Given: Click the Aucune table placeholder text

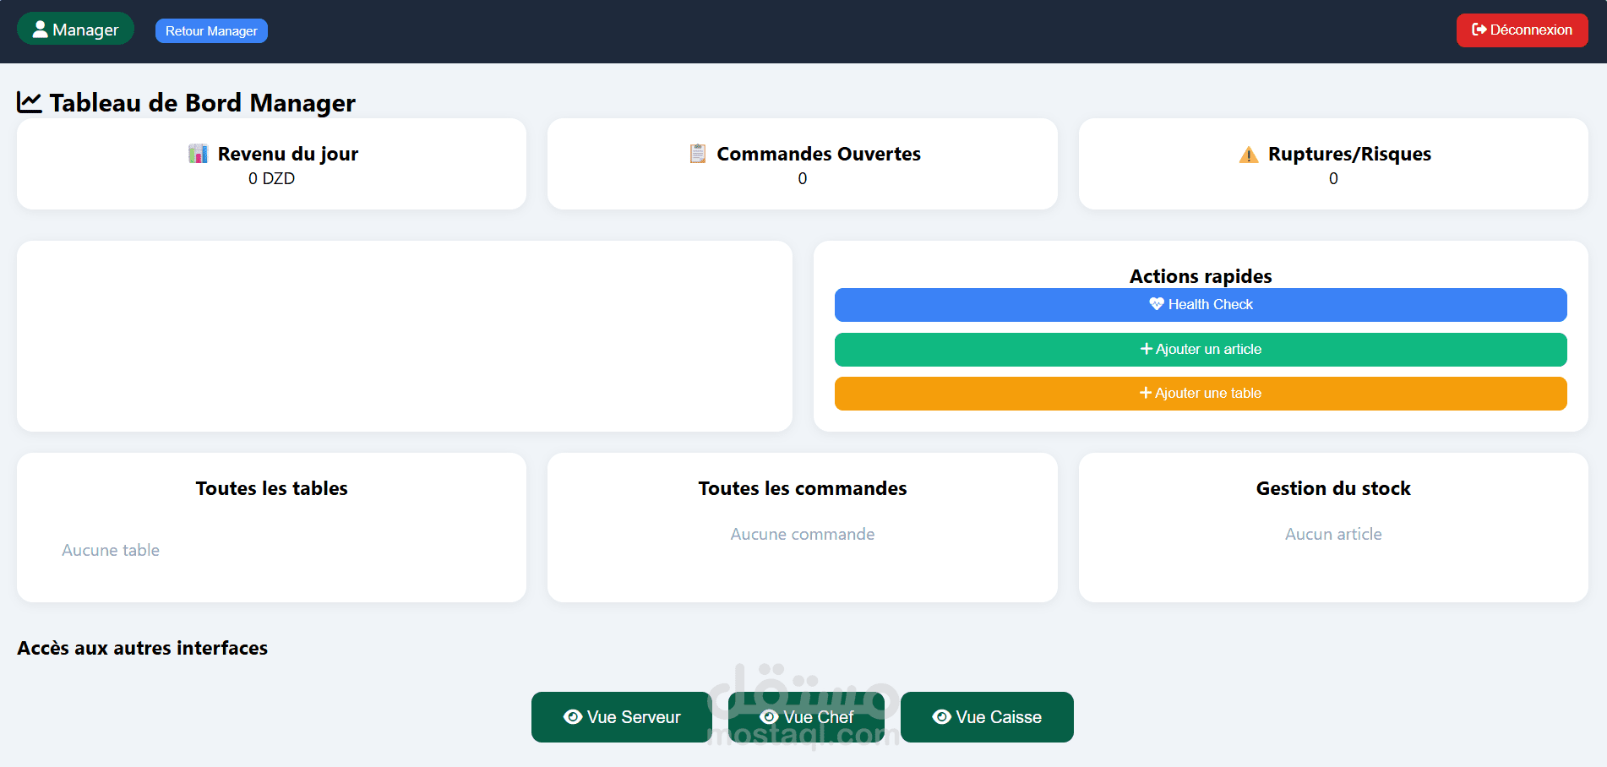Looking at the screenshot, I should (111, 550).
